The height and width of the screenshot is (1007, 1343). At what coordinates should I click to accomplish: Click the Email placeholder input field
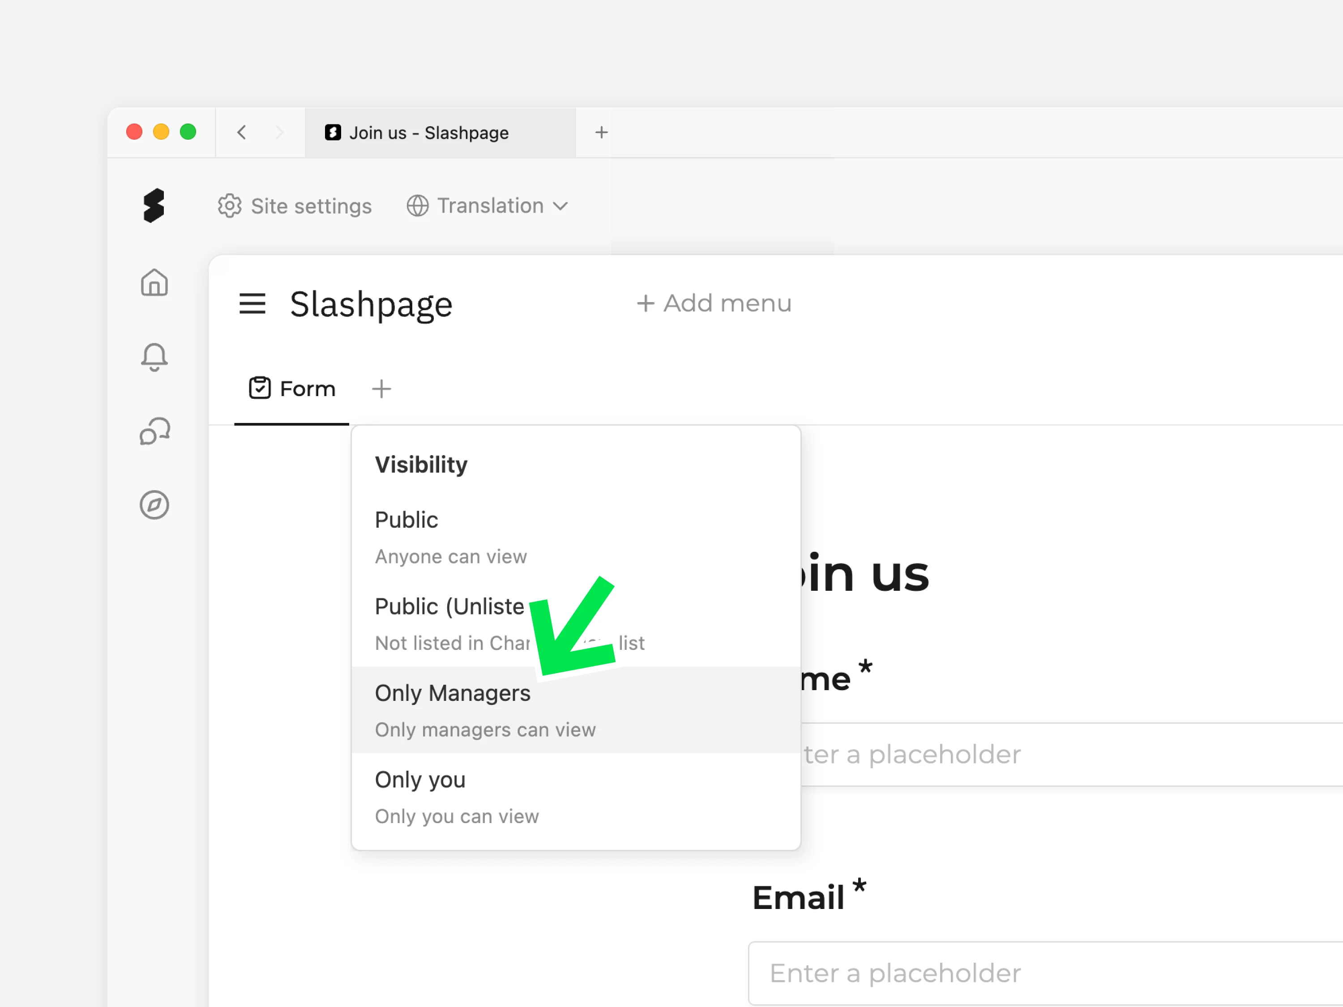point(1045,973)
